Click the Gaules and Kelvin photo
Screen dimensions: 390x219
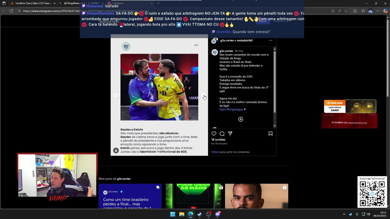[x=159, y=87]
